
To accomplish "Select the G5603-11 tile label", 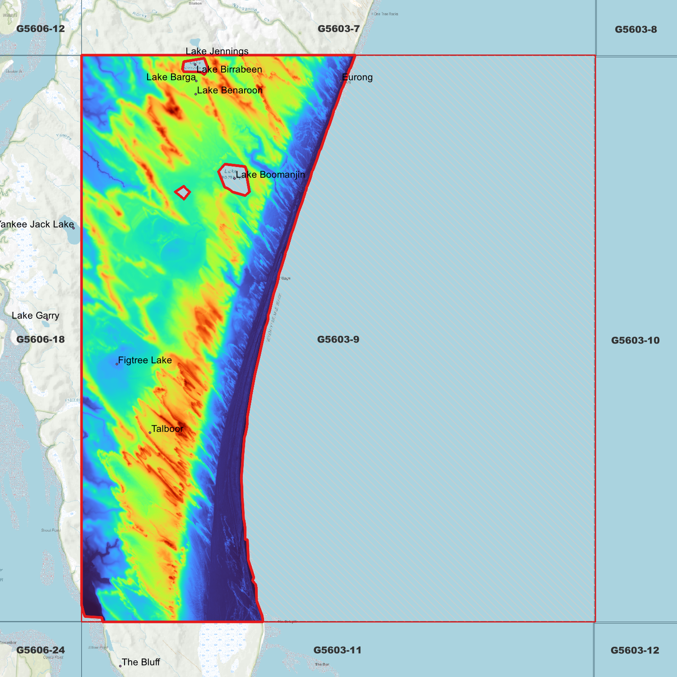I will [x=337, y=650].
